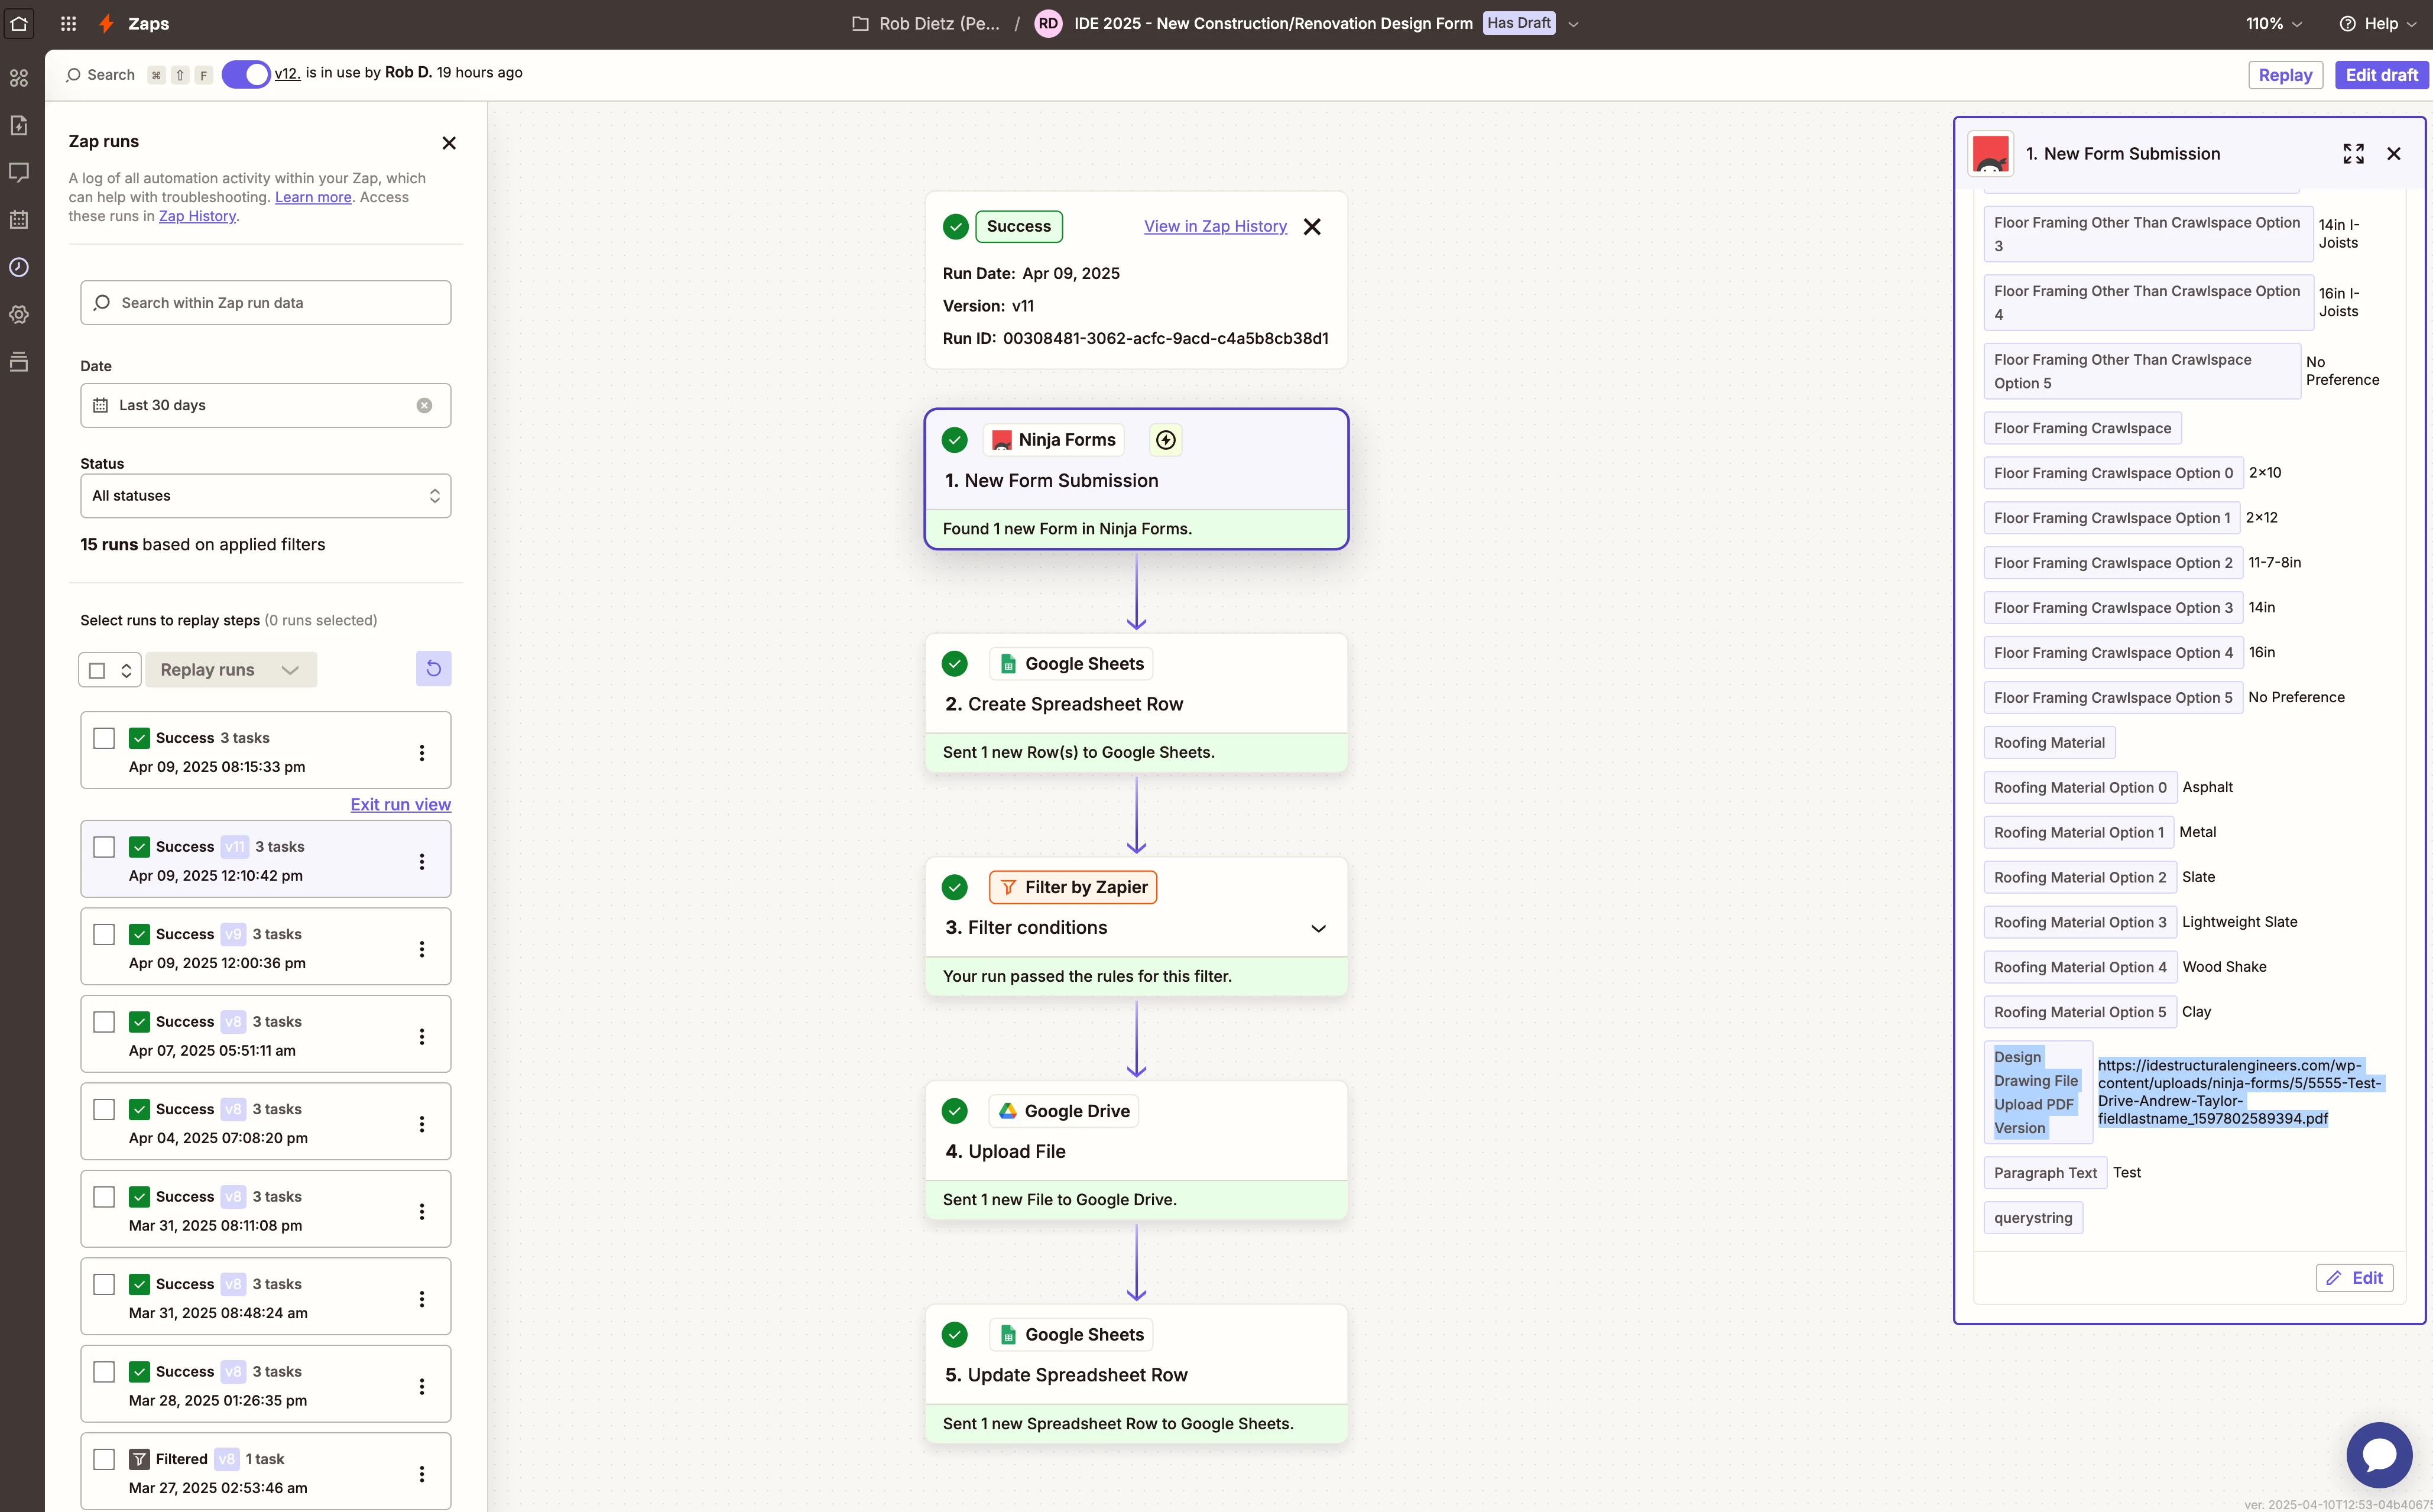Image resolution: width=2433 pixels, height=1512 pixels.
Task: Click the Replay button
Action: (2285, 75)
